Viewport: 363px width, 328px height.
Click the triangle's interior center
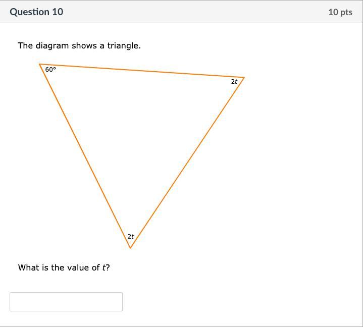138,130
